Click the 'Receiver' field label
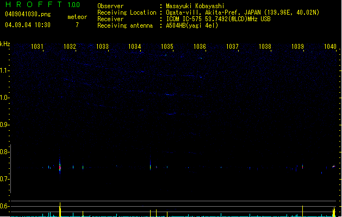This screenshot has width=342, height=217. point(110,19)
